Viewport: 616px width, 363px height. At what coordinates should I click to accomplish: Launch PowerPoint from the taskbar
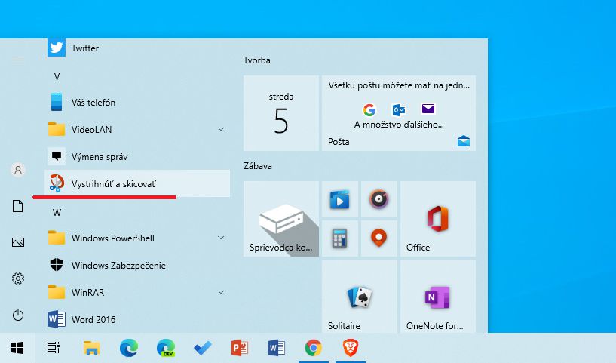coord(240,348)
